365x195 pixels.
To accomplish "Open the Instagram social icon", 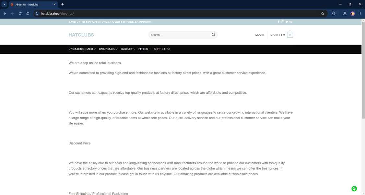I will click(283, 22).
